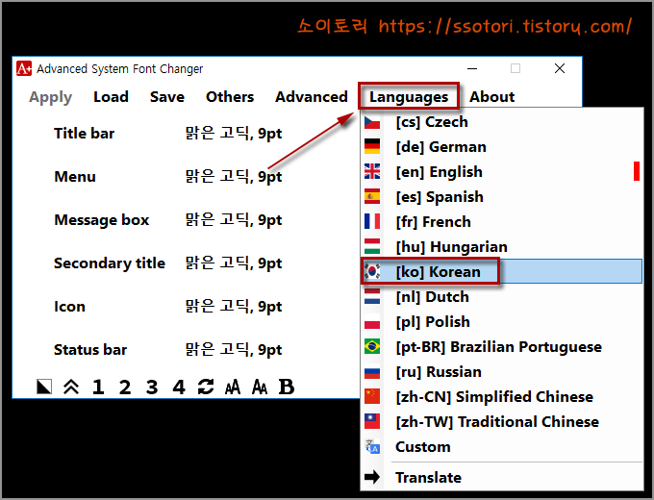Choose [pl] Polish language
This screenshot has height=500, width=654.
502,322
